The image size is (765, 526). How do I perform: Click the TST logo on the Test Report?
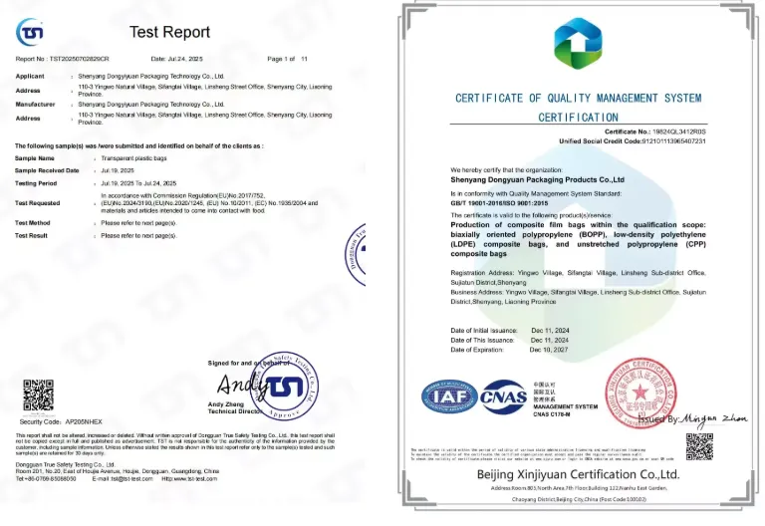click(30, 32)
